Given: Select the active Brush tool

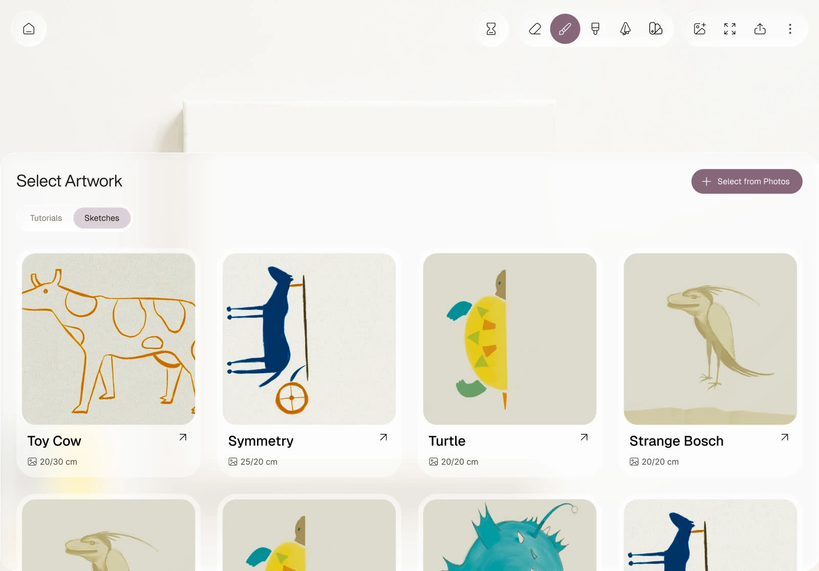Looking at the screenshot, I should point(565,29).
